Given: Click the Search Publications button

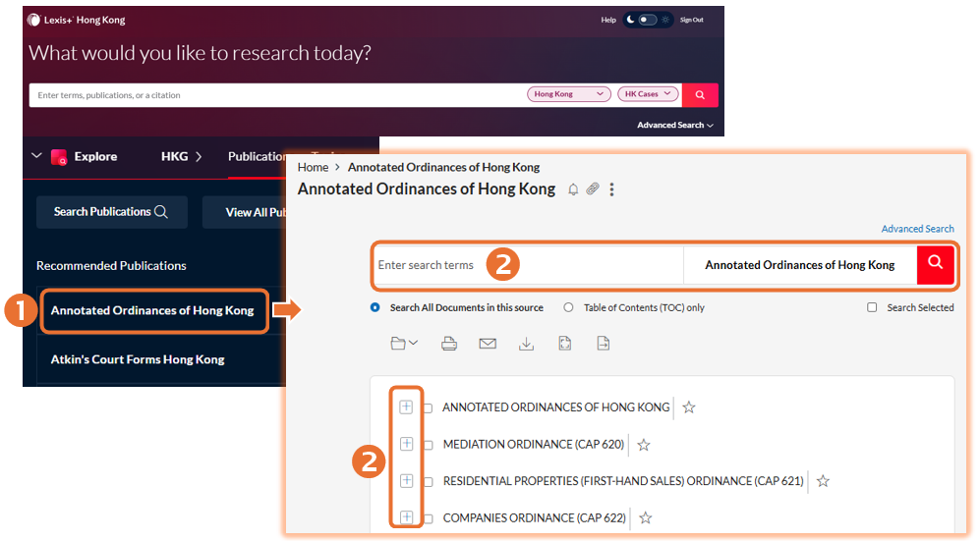Looking at the screenshot, I should [x=111, y=211].
